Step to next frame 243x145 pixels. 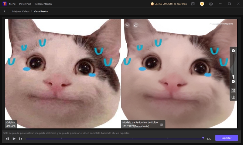tap(21, 139)
